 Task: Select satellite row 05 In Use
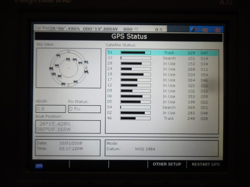point(162,102)
